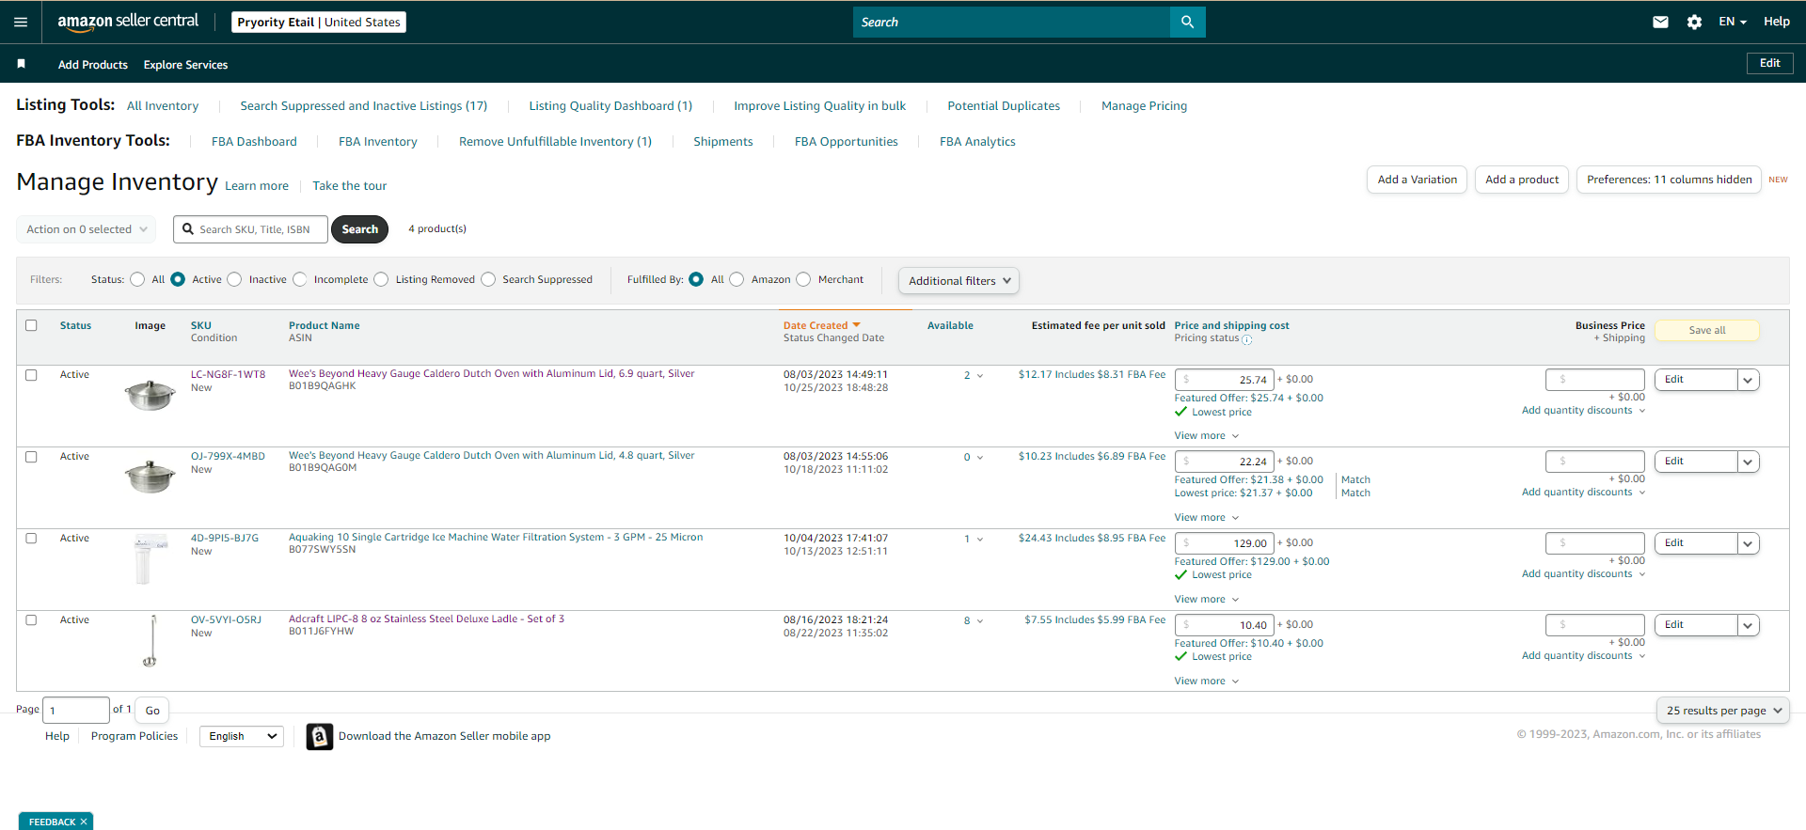
Task: Select the Incomplete status radio button
Action: 300,279
